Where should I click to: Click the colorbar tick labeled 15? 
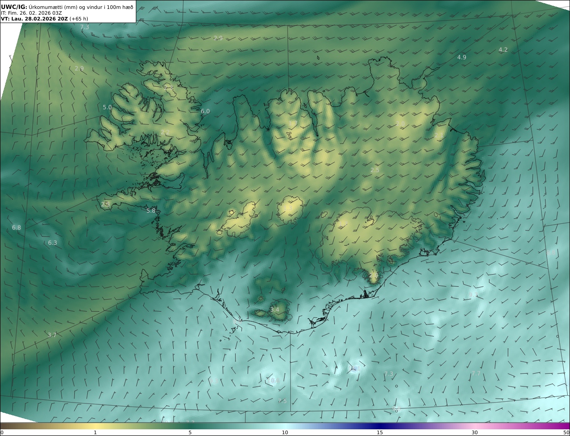pos(380,432)
